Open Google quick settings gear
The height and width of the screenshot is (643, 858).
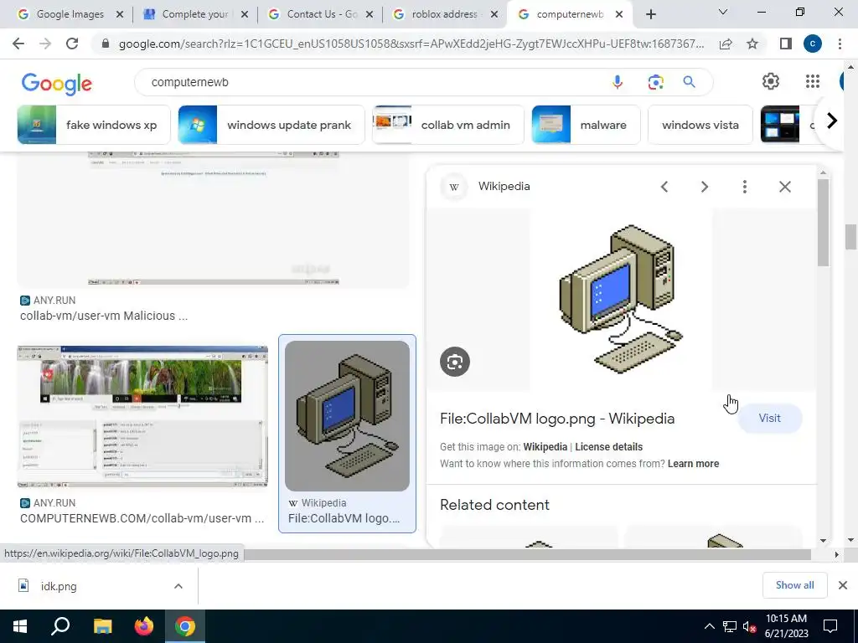coord(771,81)
